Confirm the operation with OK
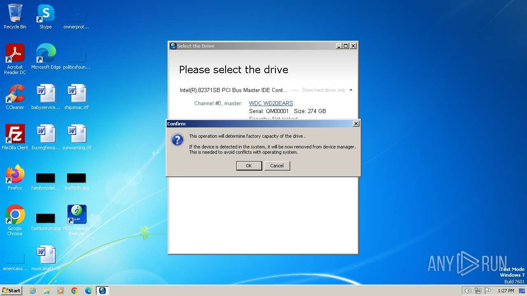 click(x=249, y=166)
